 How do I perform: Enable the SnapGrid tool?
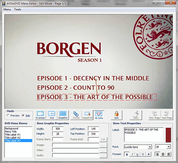(63, 115)
